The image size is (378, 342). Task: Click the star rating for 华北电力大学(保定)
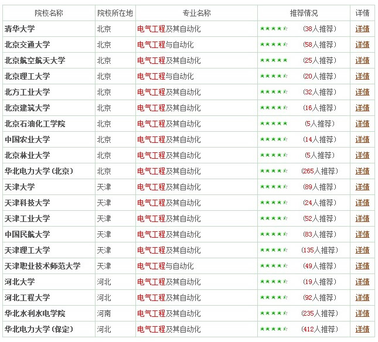274,329
